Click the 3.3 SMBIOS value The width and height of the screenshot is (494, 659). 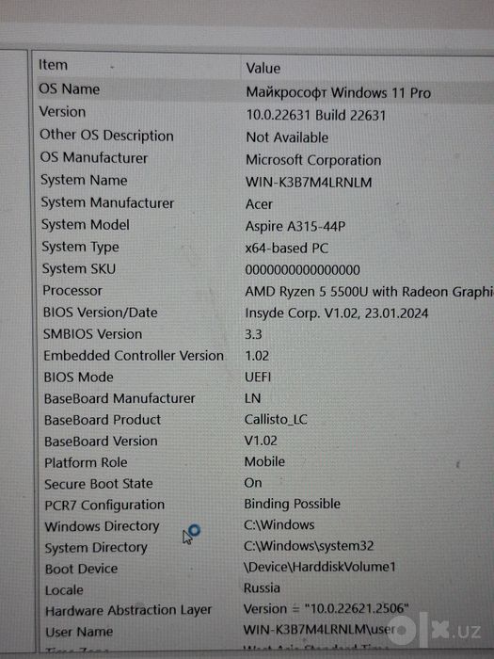click(253, 334)
